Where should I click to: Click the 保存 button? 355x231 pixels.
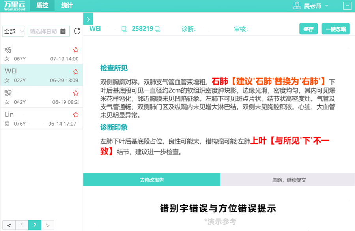coord(308,29)
